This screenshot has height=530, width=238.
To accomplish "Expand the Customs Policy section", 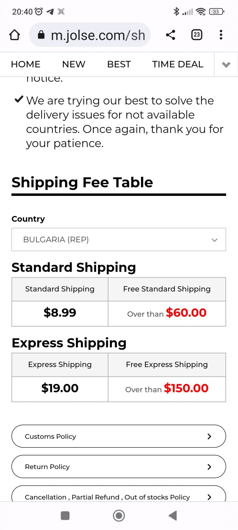I will click(x=119, y=436).
